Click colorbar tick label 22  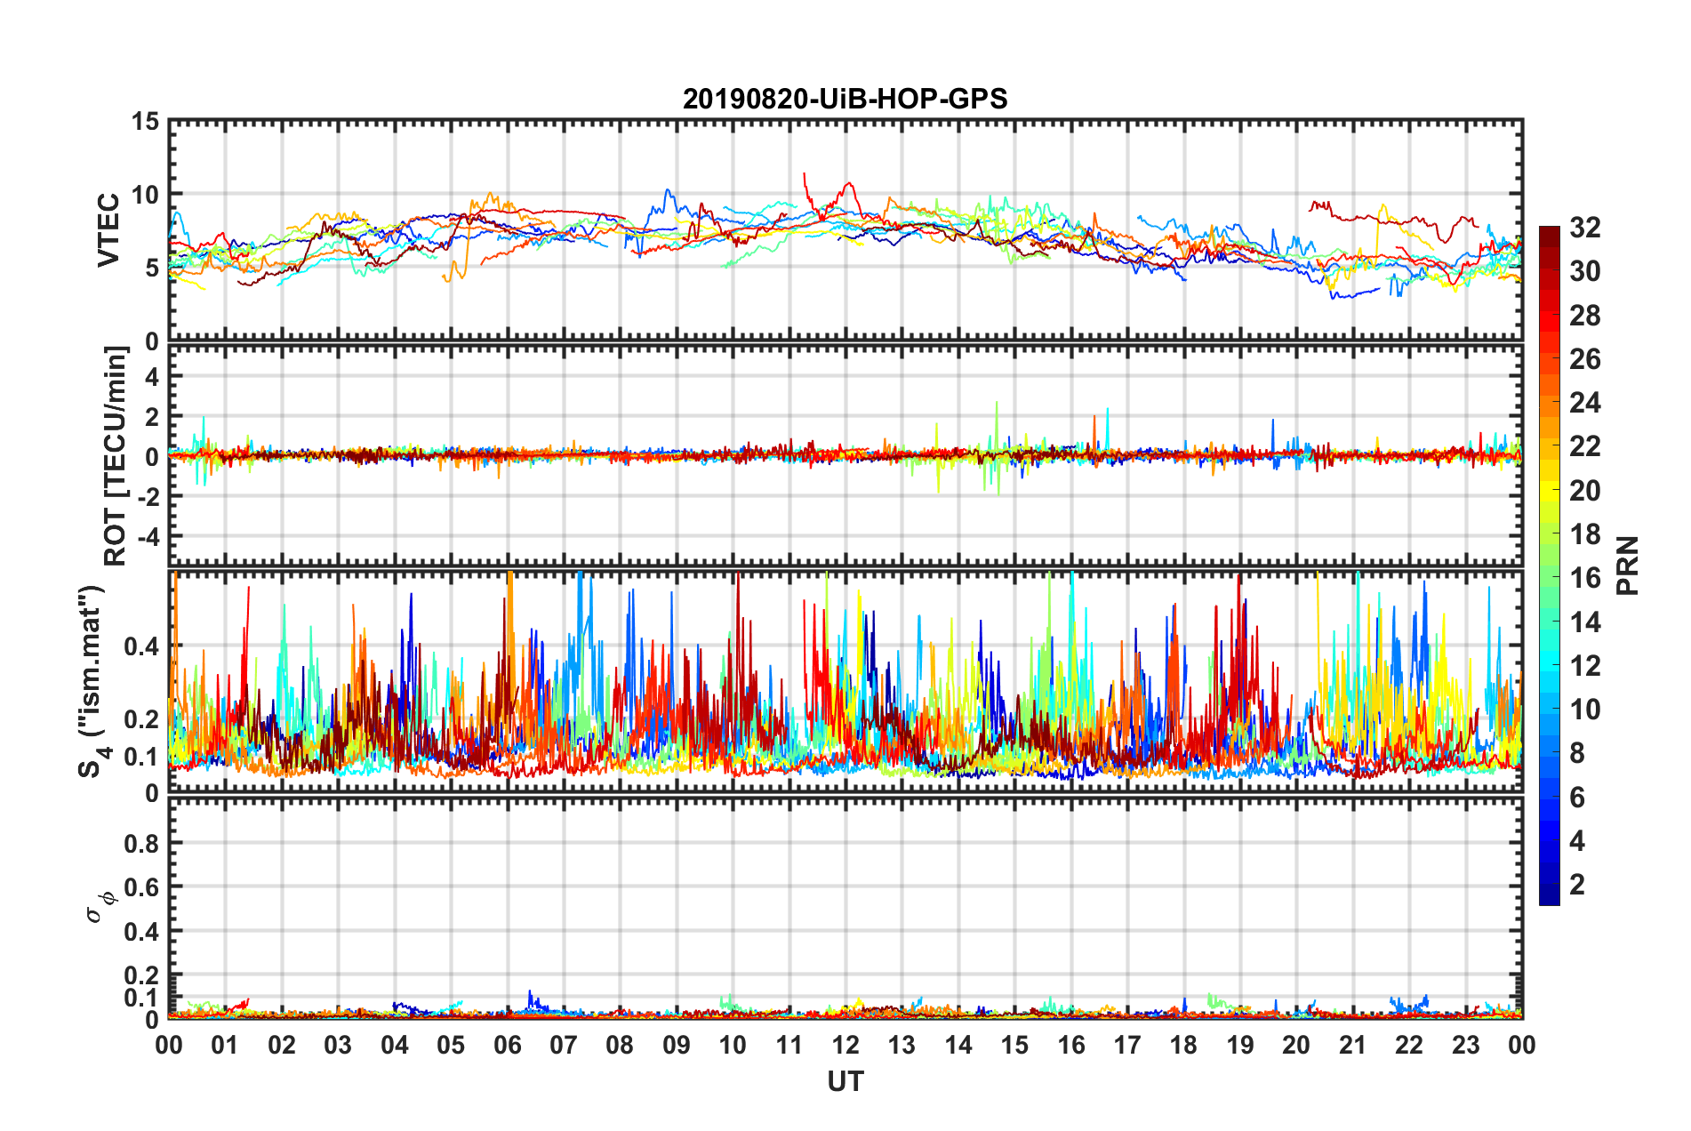1584,446
